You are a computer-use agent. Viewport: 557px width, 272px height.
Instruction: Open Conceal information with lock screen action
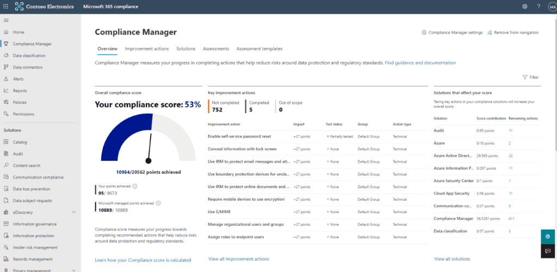pos(242,149)
